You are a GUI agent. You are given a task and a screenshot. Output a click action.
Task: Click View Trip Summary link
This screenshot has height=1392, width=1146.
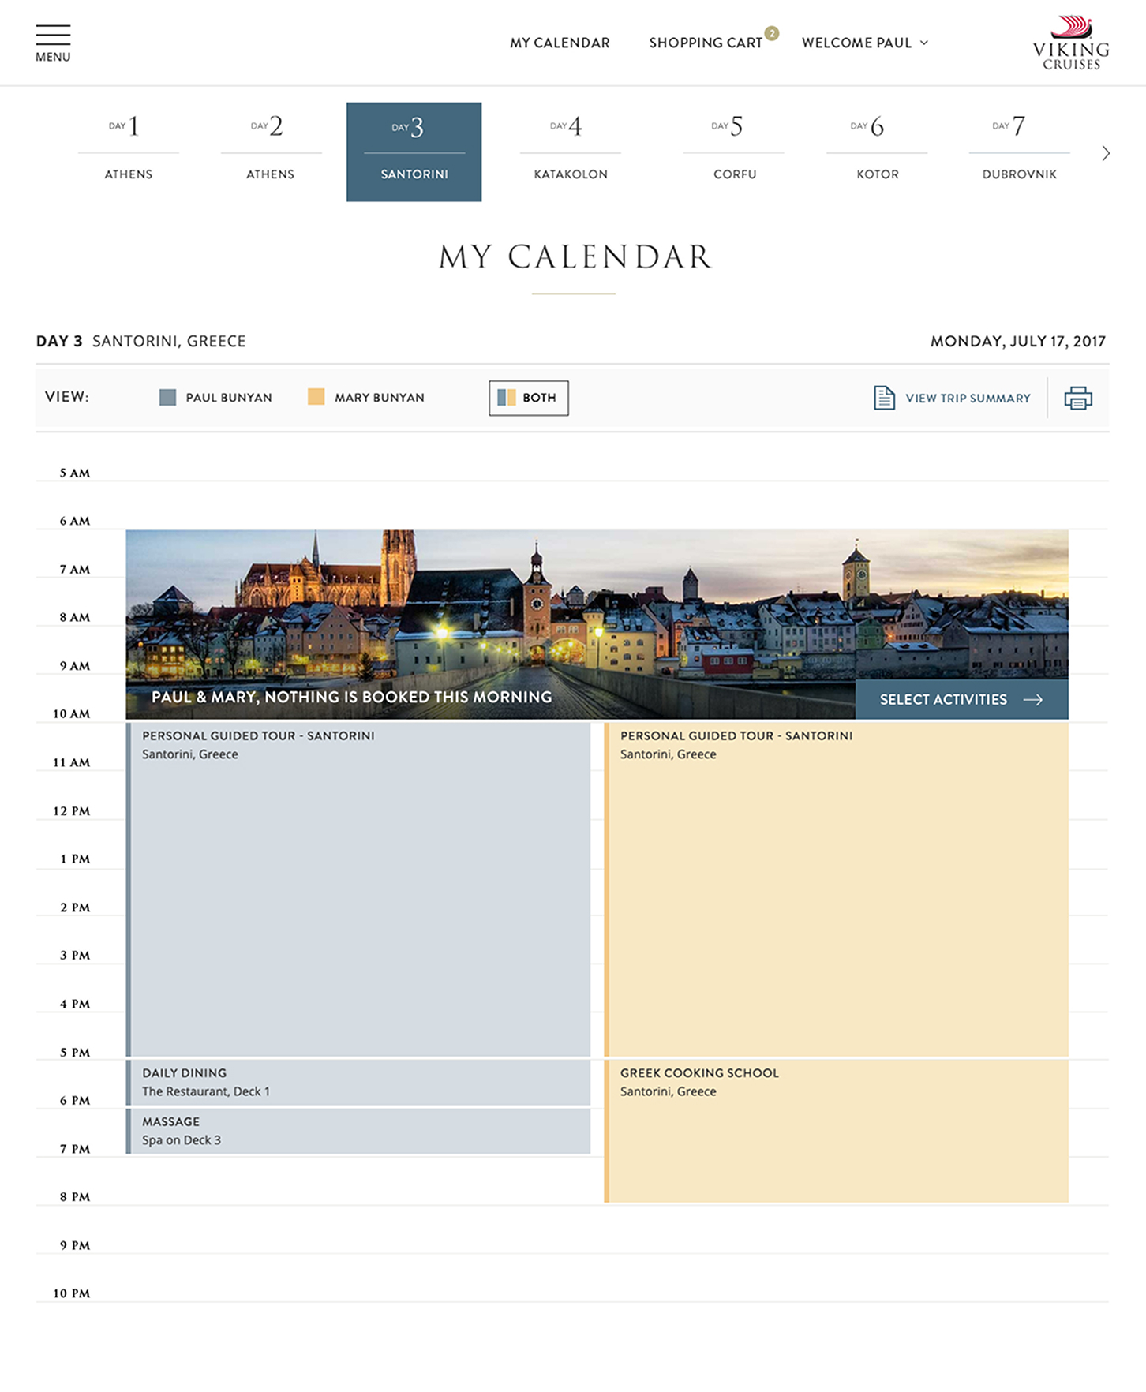(x=968, y=399)
